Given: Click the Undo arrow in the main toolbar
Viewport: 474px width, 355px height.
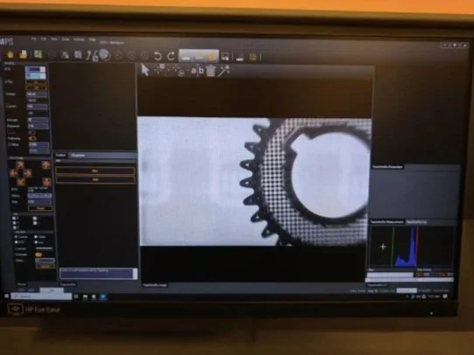Looking at the screenshot, I should click(x=157, y=56).
